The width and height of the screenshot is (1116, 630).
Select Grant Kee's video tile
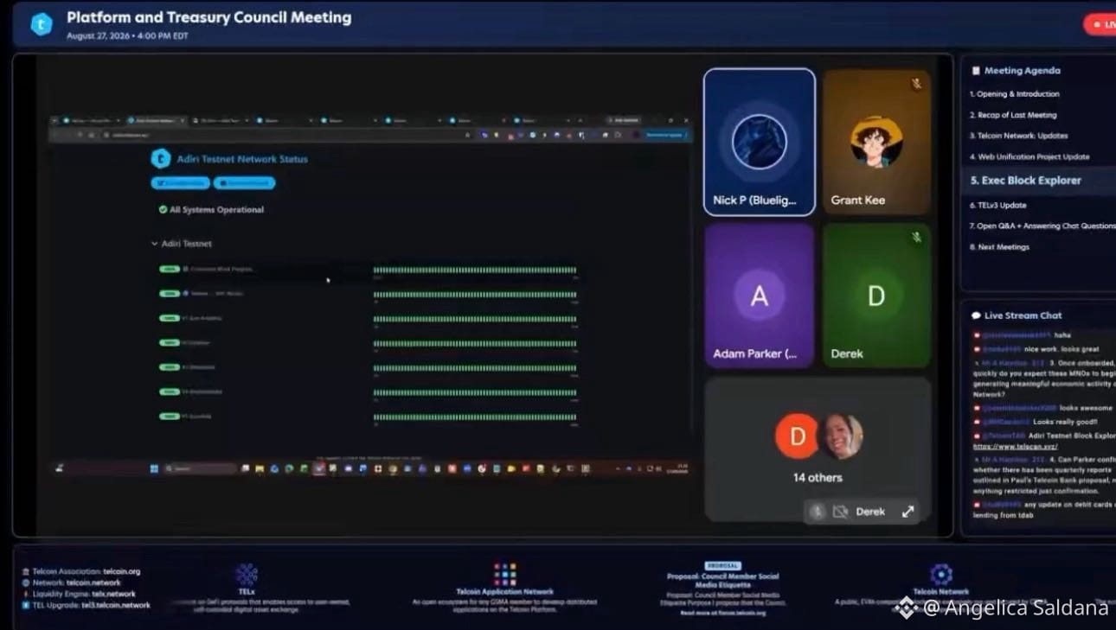(x=876, y=142)
